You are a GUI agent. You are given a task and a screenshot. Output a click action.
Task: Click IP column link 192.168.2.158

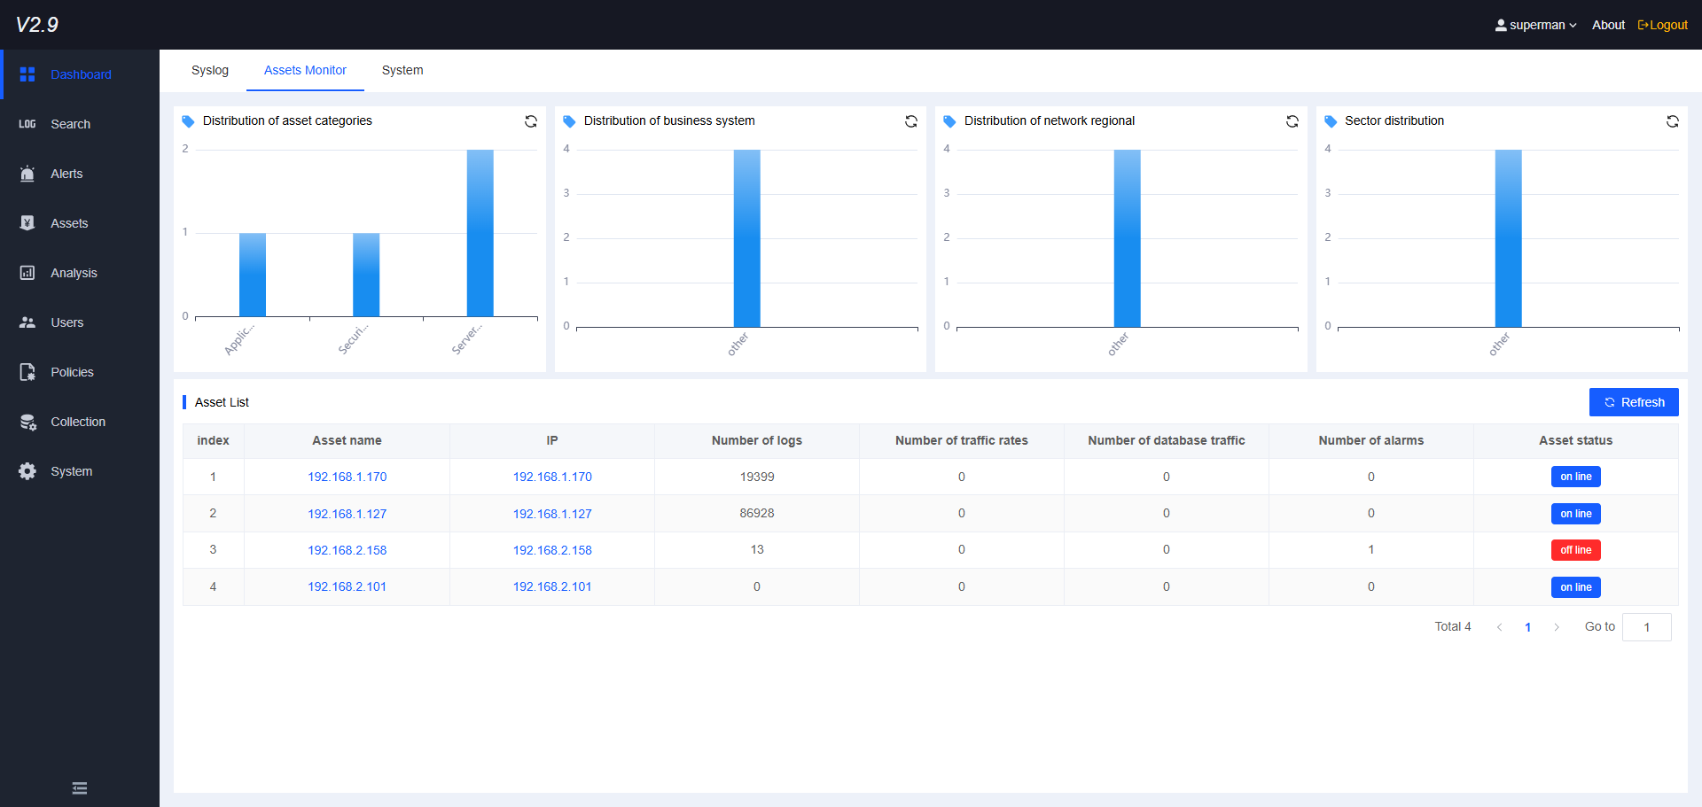pyautogui.click(x=552, y=550)
